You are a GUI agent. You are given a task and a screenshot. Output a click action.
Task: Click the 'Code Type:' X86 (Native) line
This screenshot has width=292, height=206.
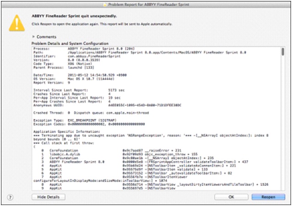[x=63, y=64]
